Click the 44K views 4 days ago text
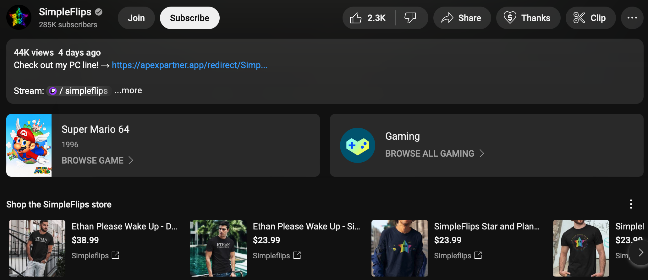 click(x=57, y=52)
